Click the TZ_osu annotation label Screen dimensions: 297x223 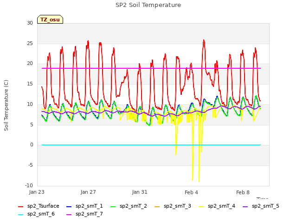tap(50, 20)
